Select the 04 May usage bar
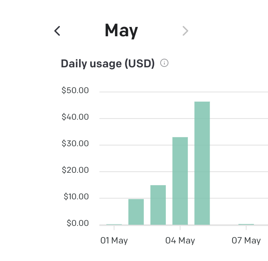This screenshot has width=268, height=261. tap(180, 181)
